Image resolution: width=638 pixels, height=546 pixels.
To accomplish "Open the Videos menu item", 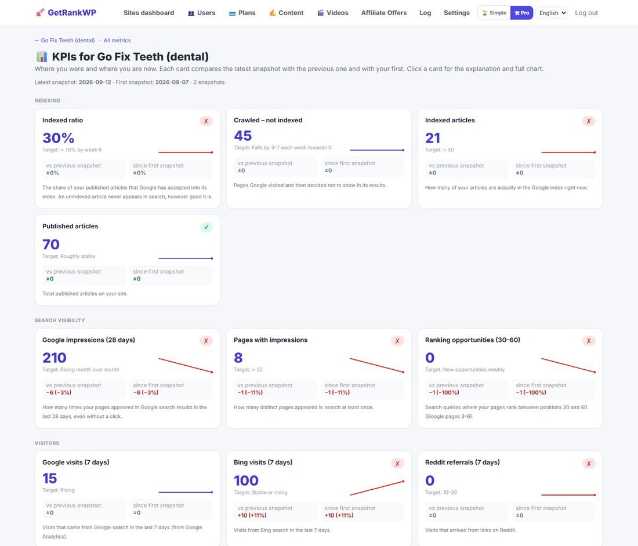I will pos(333,13).
